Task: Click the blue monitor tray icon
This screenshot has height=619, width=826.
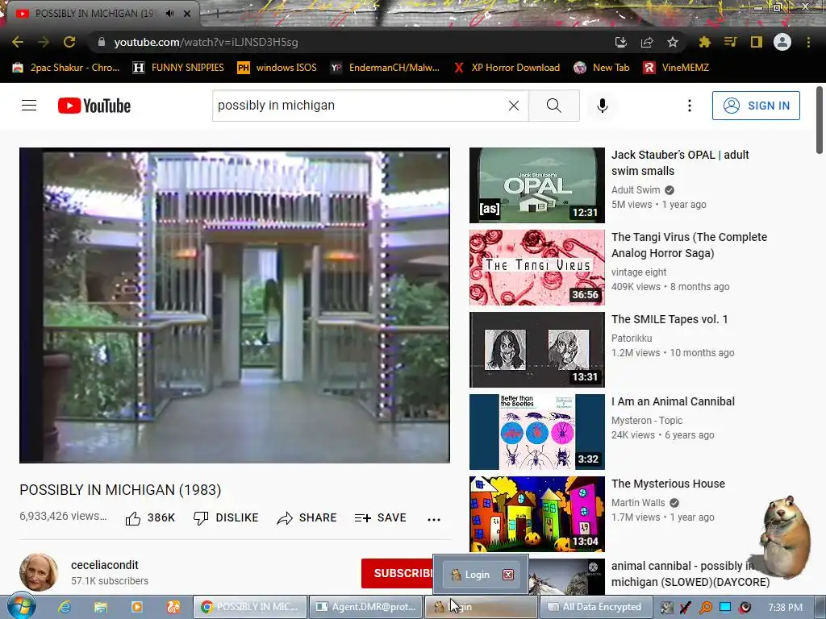Action: tap(725, 607)
